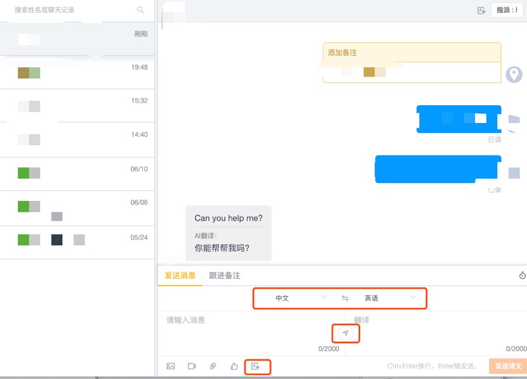Open the conversation timestamped 14:40

77,140
